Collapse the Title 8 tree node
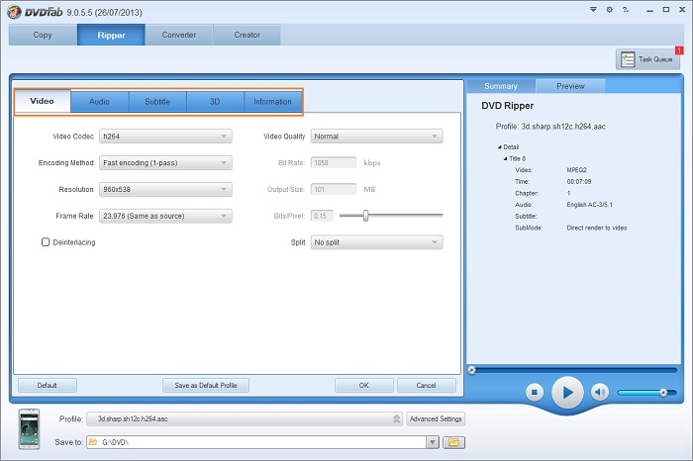The width and height of the screenshot is (693, 461). click(x=505, y=158)
